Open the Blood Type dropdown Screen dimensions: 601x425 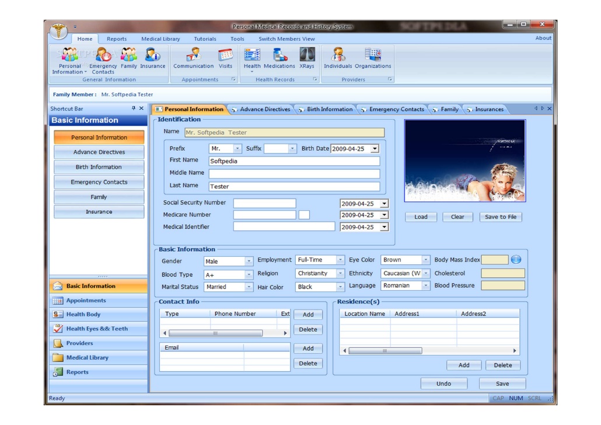click(249, 274)
